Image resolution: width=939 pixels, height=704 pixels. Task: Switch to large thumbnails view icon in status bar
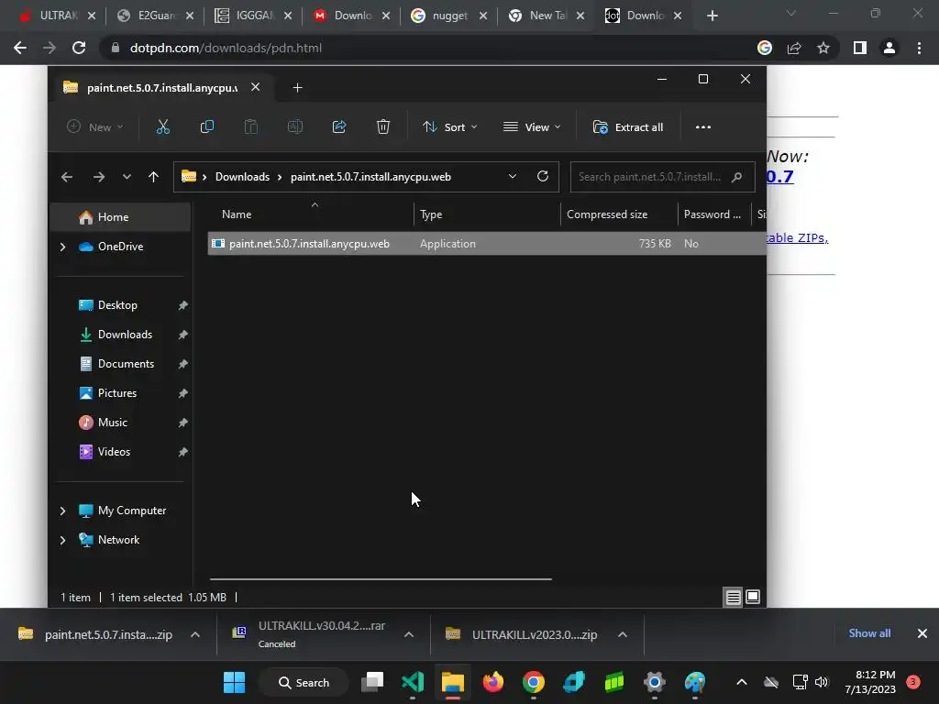pyautogui.click(x=753, y=598)
